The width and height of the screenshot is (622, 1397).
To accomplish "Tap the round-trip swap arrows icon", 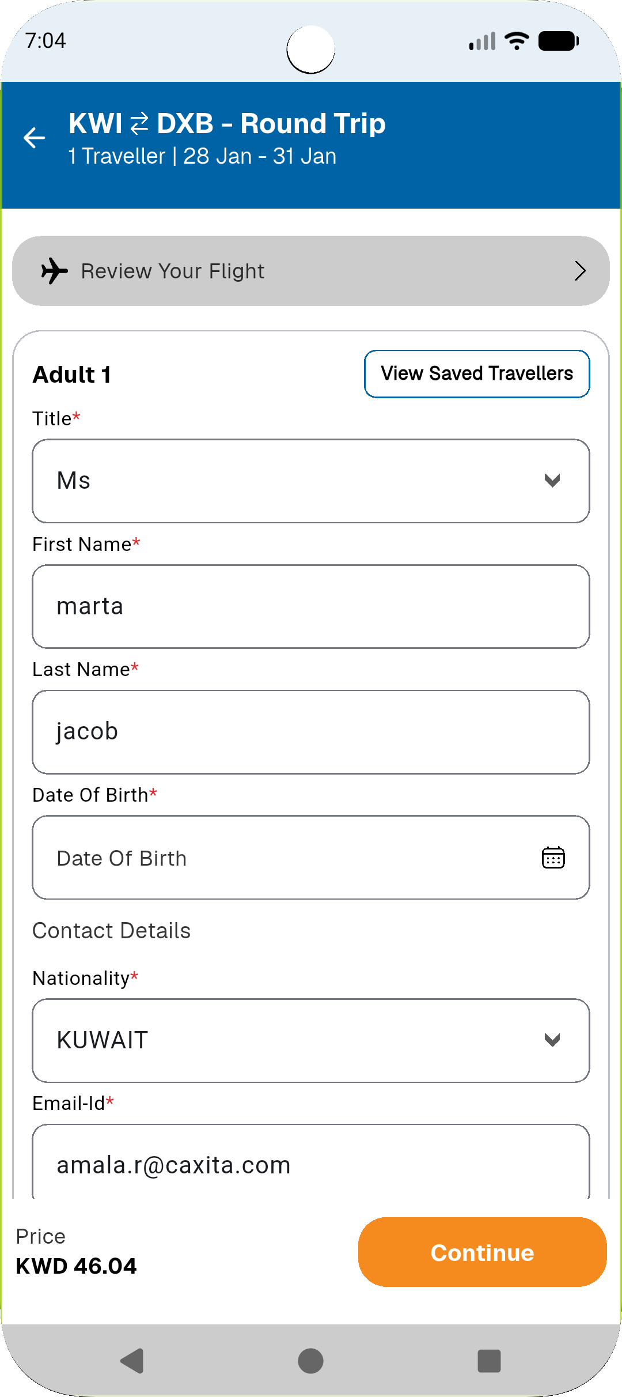I will pyautogui.click(x=139, y=124).
